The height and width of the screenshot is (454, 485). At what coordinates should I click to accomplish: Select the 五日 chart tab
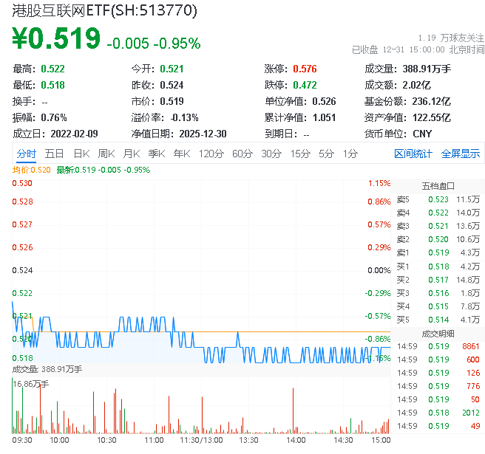click(x=54, y=154)
